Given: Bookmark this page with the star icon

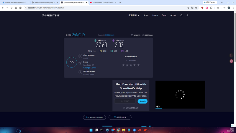Looking at the screenshot, I should tap(196, 8).
